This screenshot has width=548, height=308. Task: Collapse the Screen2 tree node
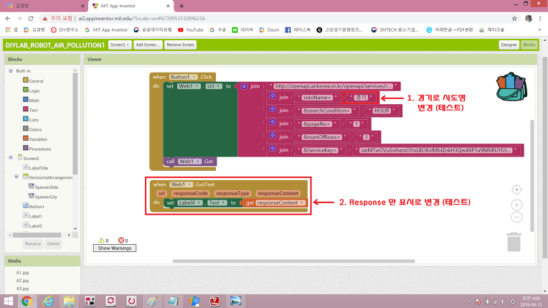(x=11, y=157)
